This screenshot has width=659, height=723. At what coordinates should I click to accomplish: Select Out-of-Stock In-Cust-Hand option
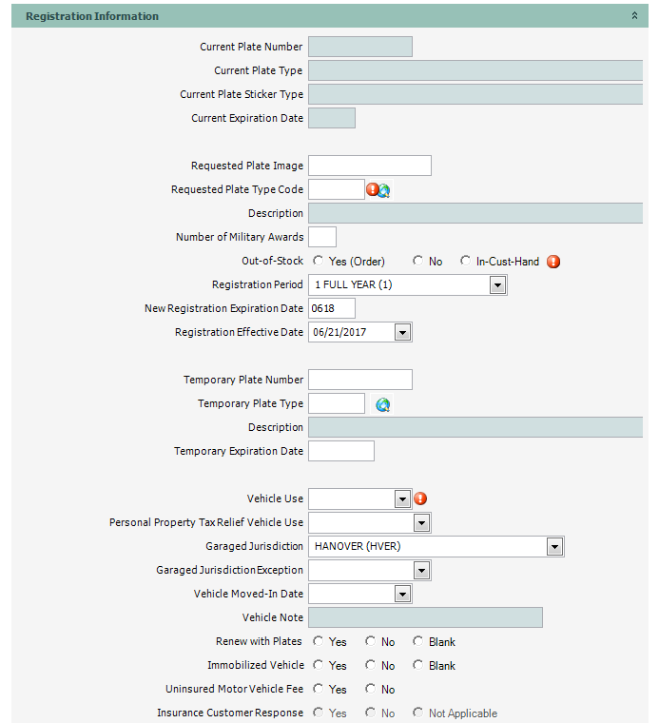click(465, 261)
